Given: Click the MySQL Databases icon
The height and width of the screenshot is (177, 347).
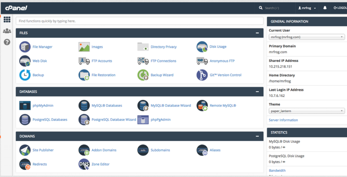Looking at the screenshot, I should tap(84, 106).
